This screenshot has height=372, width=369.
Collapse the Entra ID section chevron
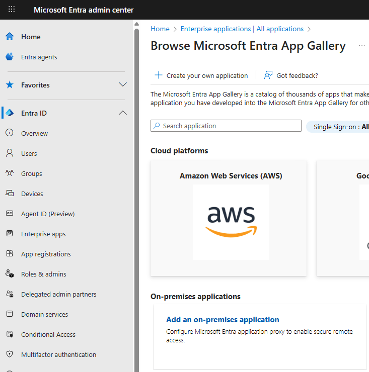pos(122,113)
